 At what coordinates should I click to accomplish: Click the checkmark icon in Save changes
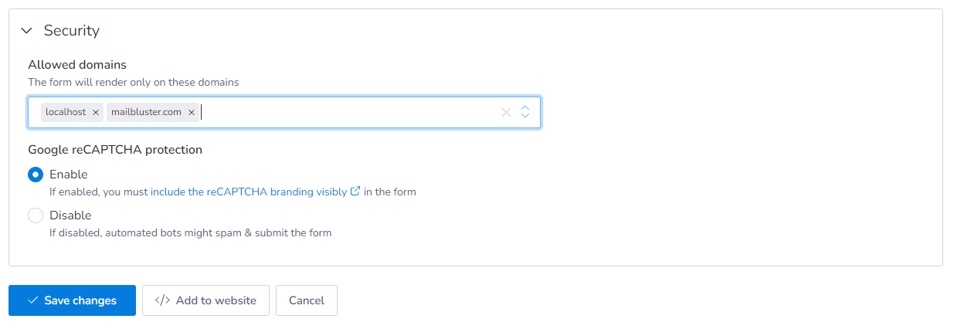pyautogui.click(x=32, y=300)
